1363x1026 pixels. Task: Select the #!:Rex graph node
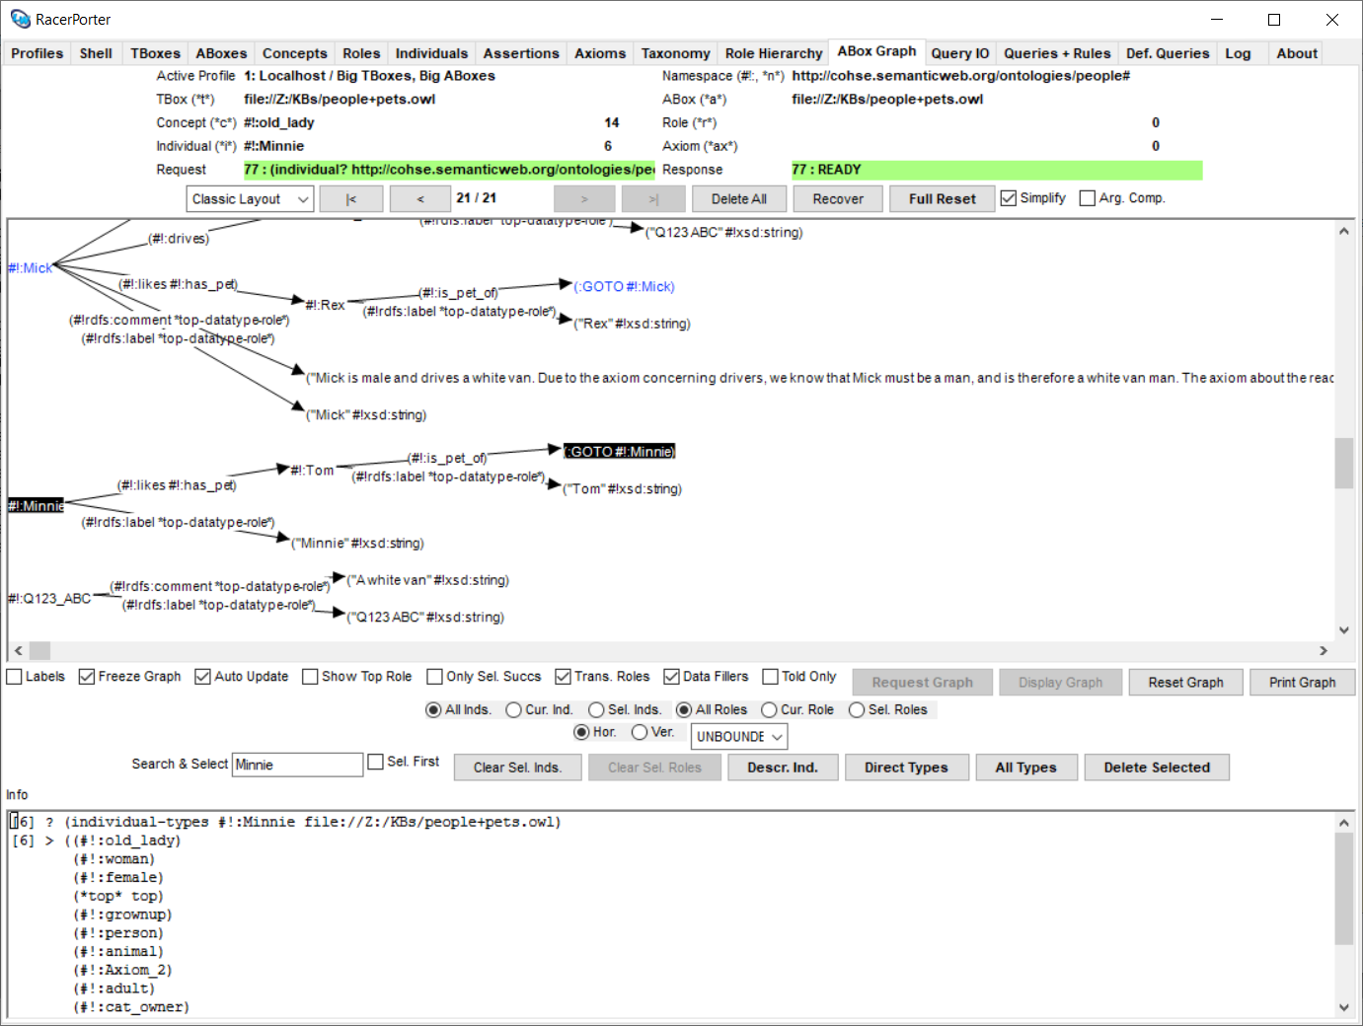tap(325, 305)
